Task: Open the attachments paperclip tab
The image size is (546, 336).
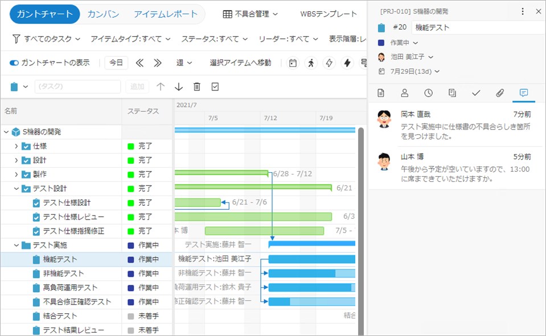Action: coord(499,93)
